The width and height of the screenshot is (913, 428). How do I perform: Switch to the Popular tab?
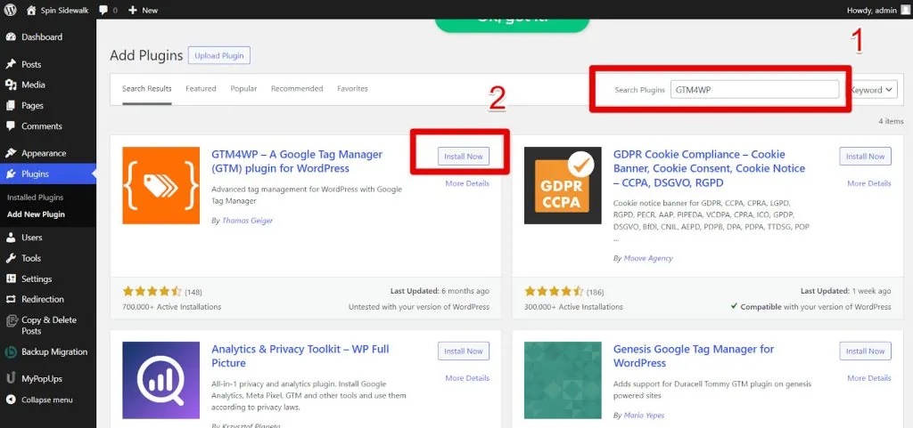click(243, 89)
